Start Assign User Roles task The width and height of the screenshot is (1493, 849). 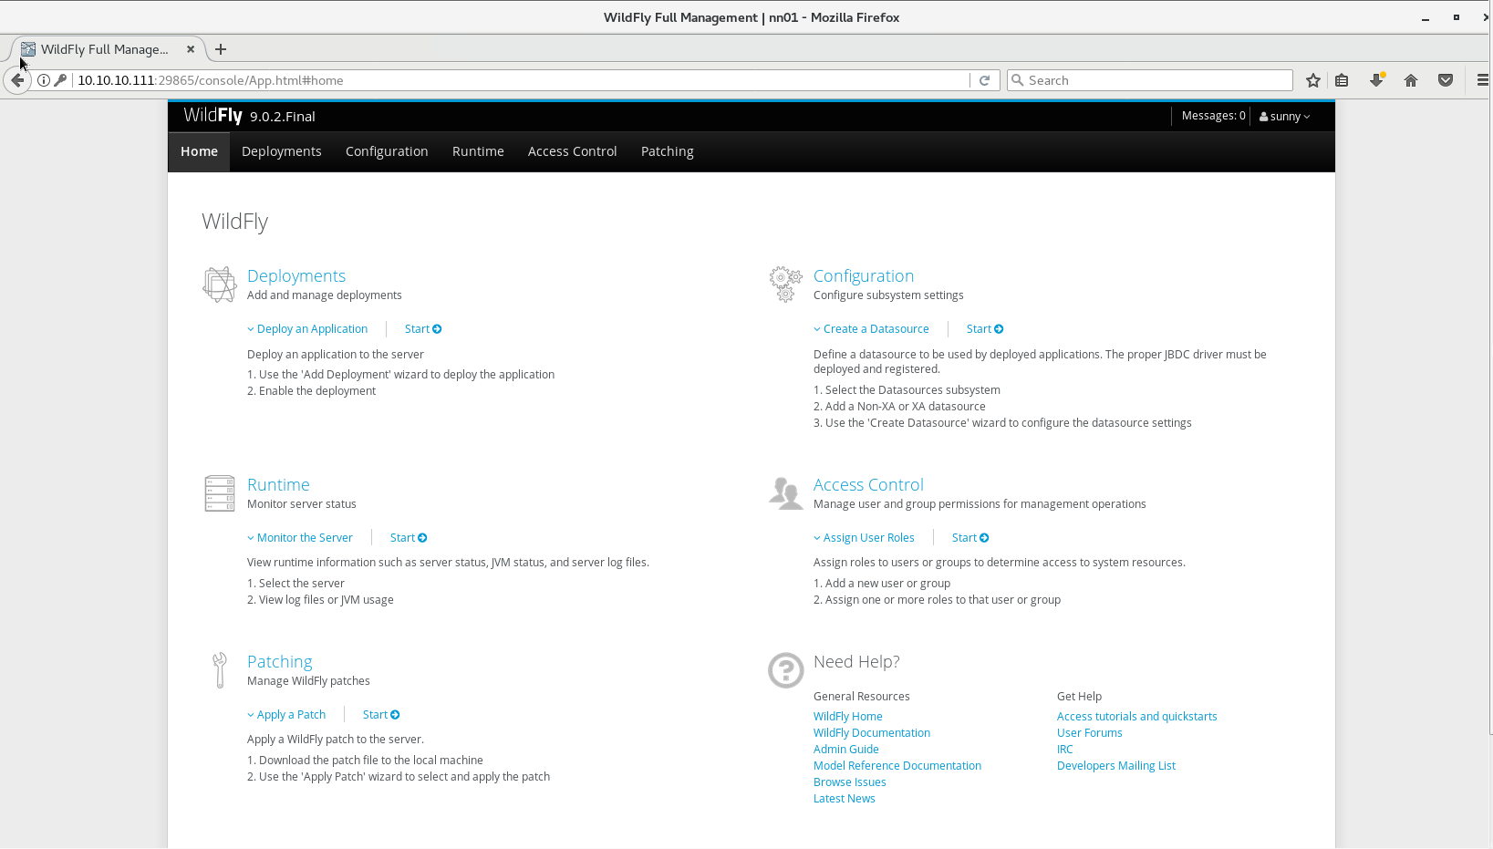click(970, 538)
